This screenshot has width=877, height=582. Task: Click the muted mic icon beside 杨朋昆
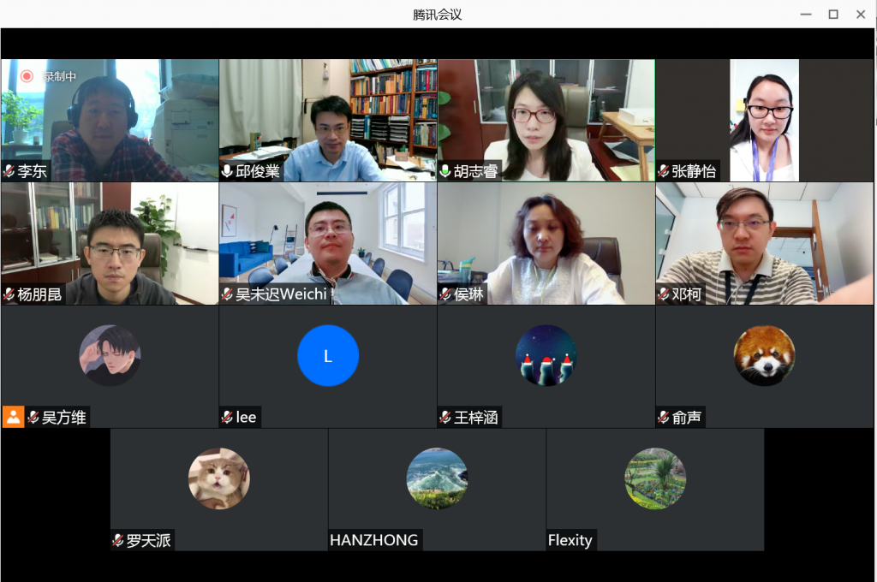coord(9,294)
